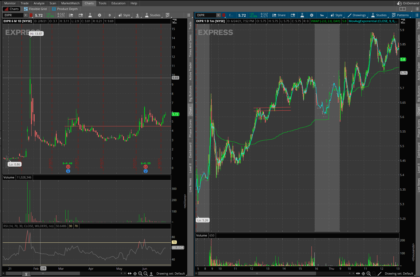The image size is (420, 277).
Task: Open left chart's calendar events icon
Action: coord(80,15)
